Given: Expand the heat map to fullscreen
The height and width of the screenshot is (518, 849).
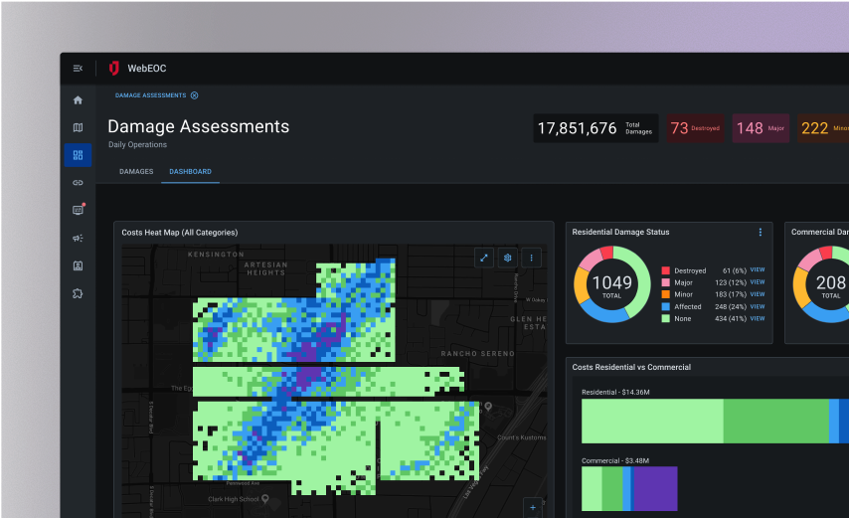Looking at the screenshot, I should pos(484,258).
